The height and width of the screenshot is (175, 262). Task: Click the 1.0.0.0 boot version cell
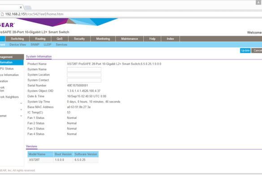tap(63, 160)
